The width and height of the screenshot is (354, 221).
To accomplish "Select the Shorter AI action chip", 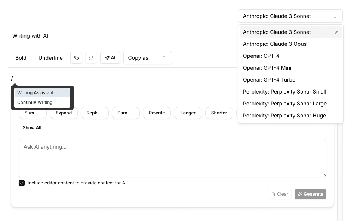I will (219, 113).
